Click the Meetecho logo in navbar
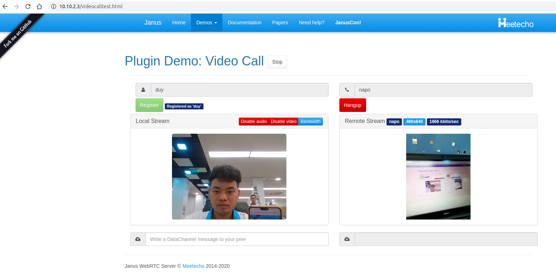 pos(516,23)
